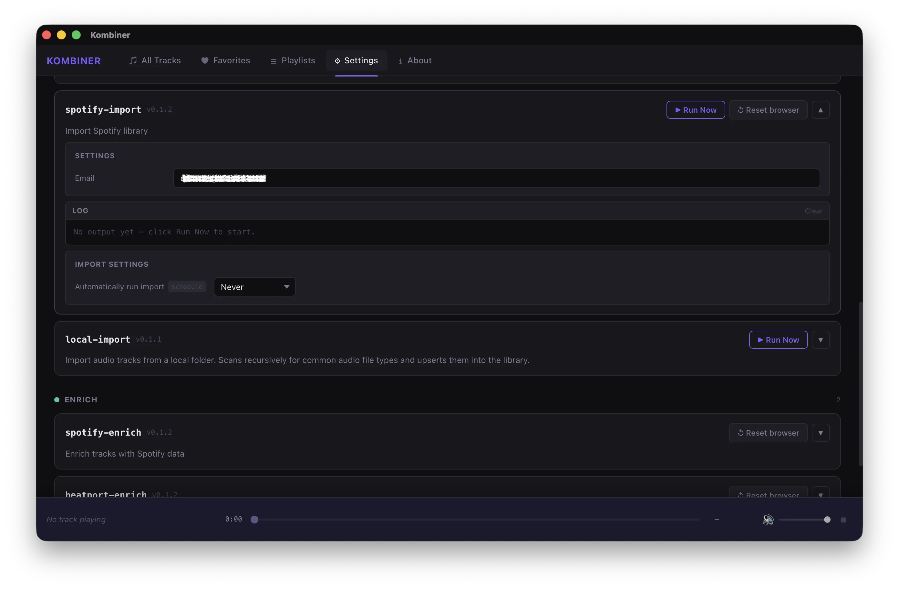The height and width of the screenshot is (589, 899).
Task: Adjust the volume slider
Action: 805,520
